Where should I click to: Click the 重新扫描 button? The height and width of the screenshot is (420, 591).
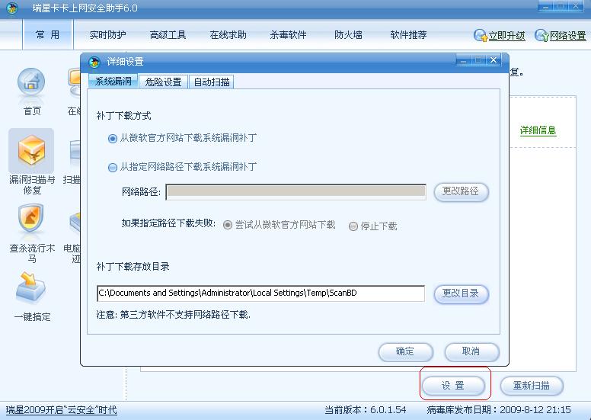532,386
